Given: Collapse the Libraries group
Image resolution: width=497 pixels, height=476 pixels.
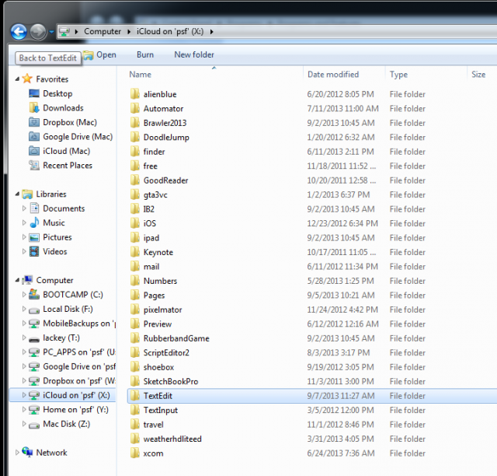Looking at the screenshot, I should [17, 194].
